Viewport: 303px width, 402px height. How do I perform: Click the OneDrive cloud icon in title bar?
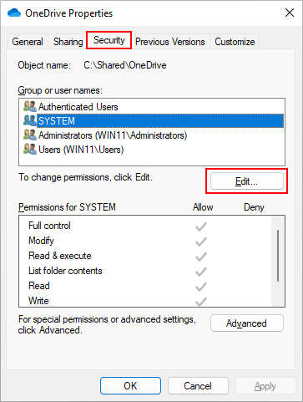[x=14, y=13]
